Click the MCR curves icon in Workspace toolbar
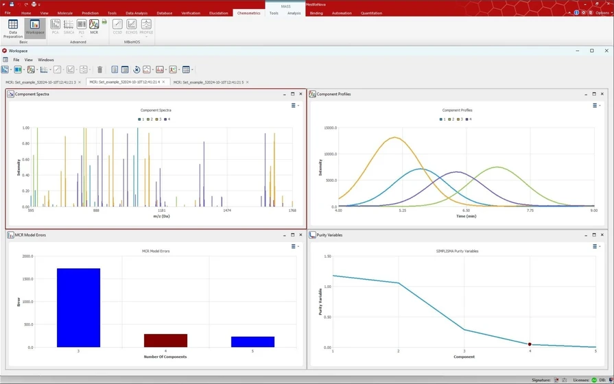The image size is (614, 384). pyautogui.click(x=31, y=70)
